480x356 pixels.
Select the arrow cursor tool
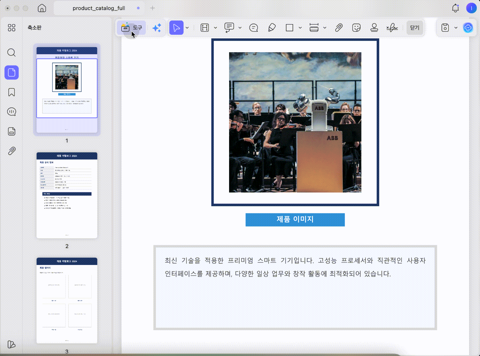(x=176, y=28)
